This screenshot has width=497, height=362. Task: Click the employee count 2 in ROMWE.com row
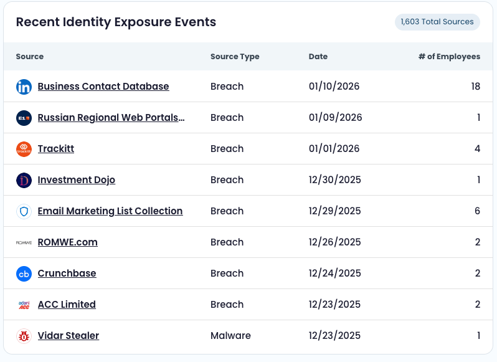(x=478, y=242)
